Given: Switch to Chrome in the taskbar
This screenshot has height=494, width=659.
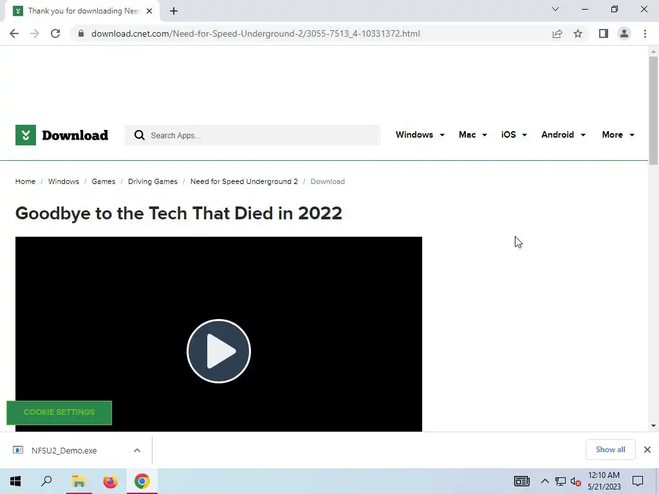Looking at the screenshot, I should (142, 481).
